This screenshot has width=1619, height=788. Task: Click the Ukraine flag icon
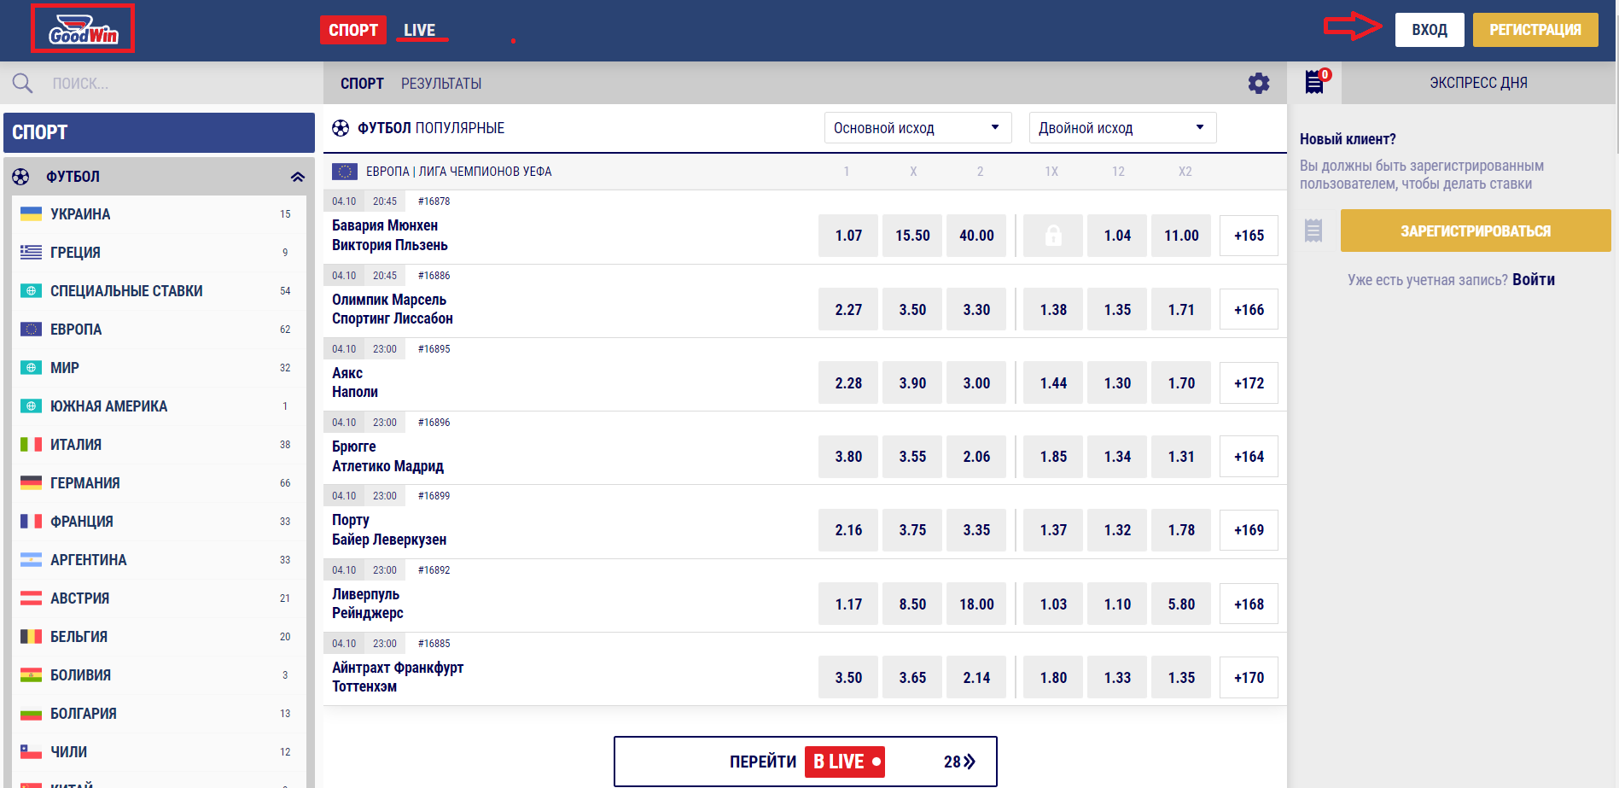pos(31,214)
